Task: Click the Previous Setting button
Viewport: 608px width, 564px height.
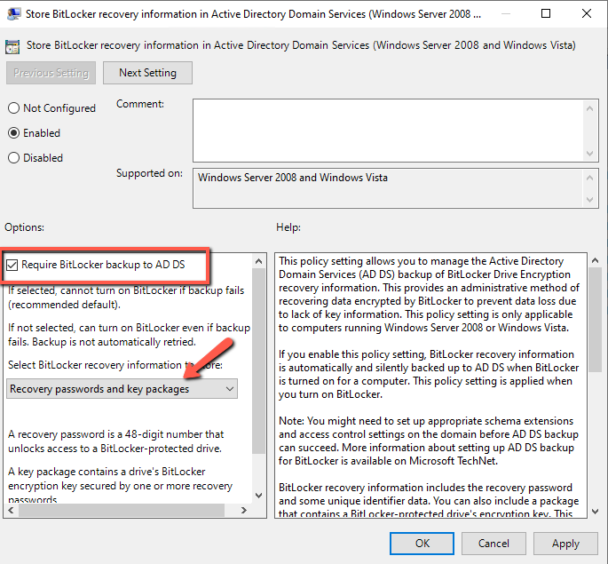Action: click(x=51, y=73)
